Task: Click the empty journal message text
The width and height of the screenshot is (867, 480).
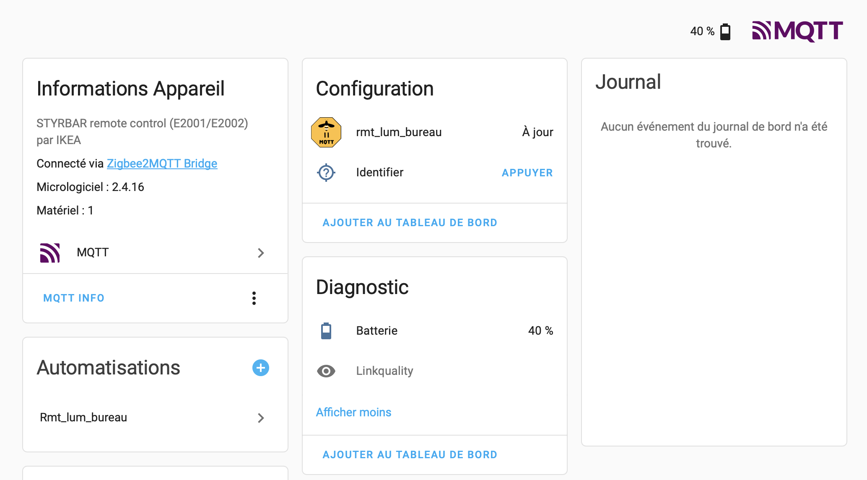Action: coord(714,135)
